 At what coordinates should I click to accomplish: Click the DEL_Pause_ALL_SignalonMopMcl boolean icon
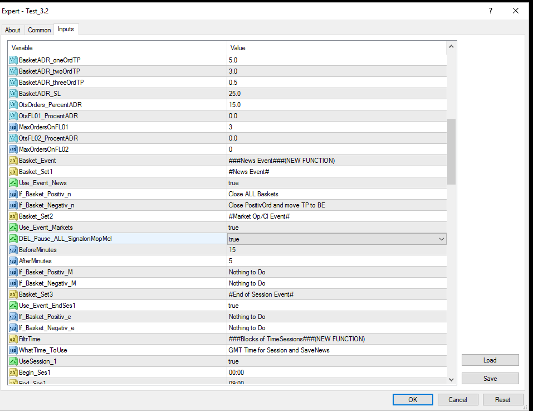tap(13, 239)
